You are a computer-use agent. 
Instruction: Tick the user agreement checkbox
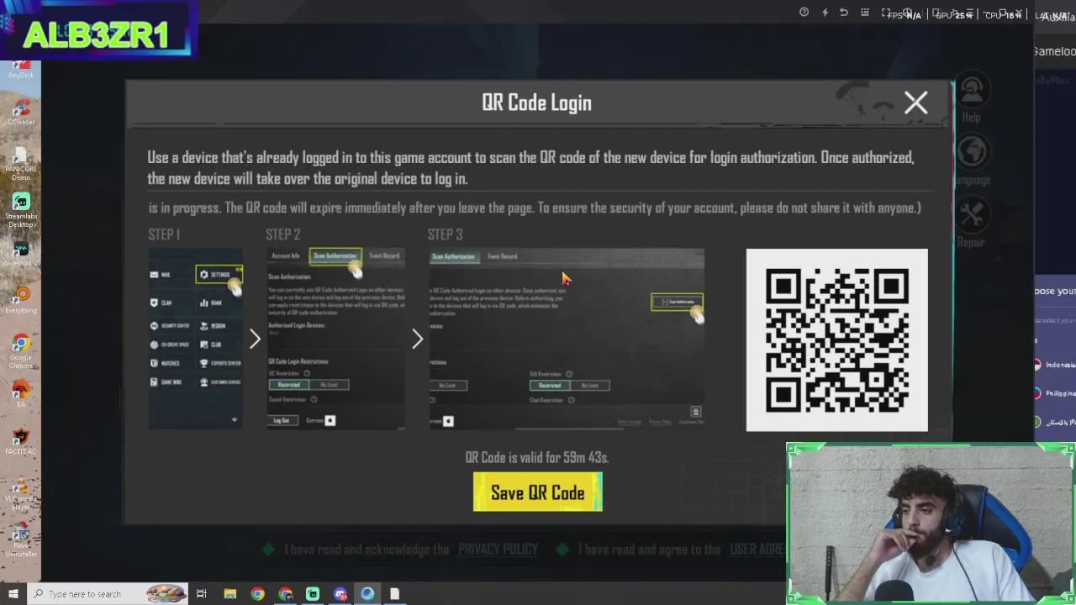tap(562, 550)
